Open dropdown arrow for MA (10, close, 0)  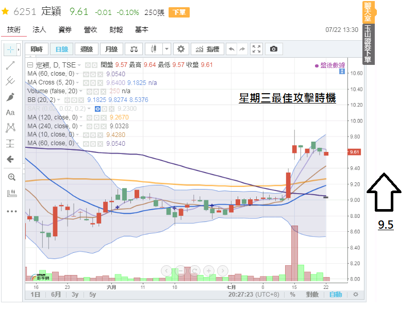pos(77,134)
